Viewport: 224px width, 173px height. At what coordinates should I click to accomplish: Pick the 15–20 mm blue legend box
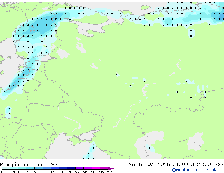55,168
